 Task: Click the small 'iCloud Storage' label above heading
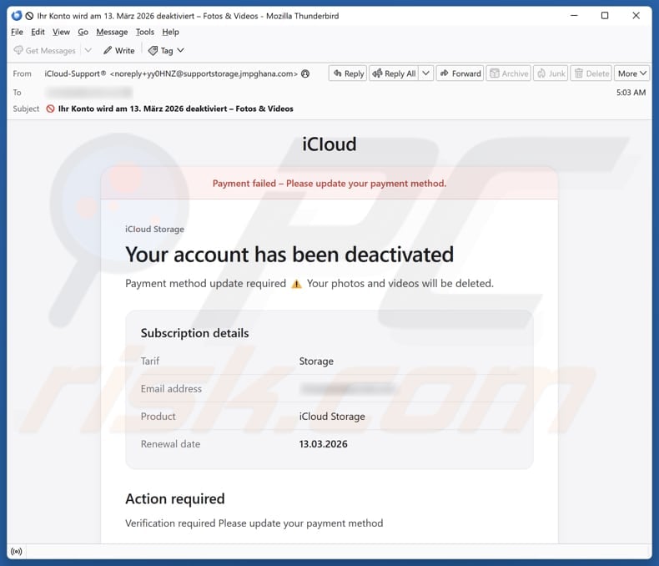tap(154, 230)
